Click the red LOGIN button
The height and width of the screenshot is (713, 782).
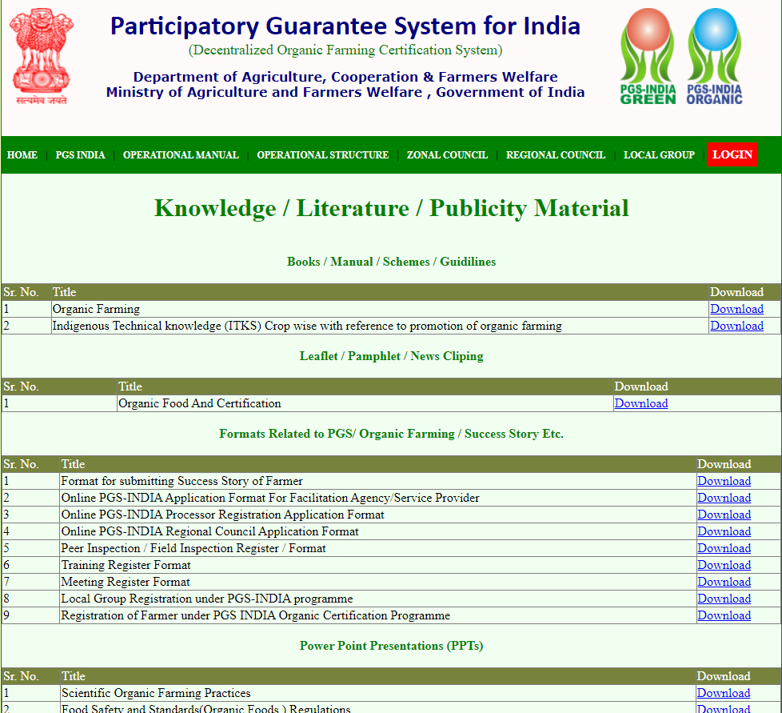point(732,154)
